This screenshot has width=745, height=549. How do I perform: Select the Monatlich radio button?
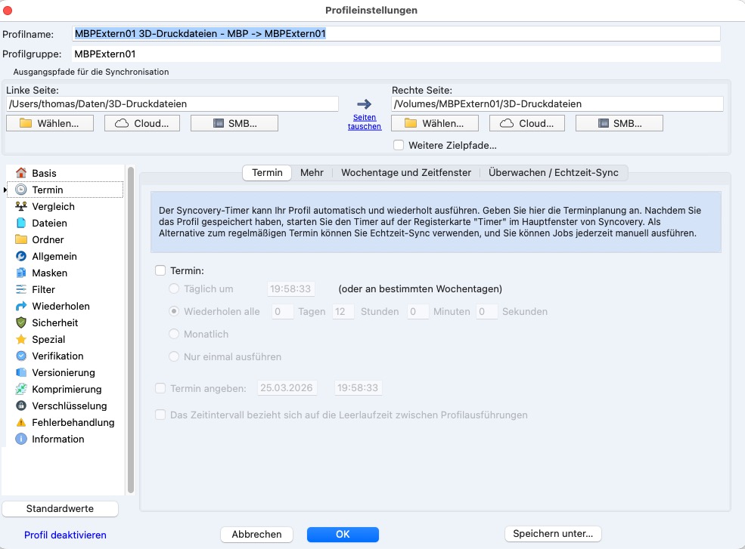(175, 334)
